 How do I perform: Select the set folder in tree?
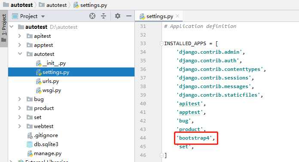click(x=37, y=117)
